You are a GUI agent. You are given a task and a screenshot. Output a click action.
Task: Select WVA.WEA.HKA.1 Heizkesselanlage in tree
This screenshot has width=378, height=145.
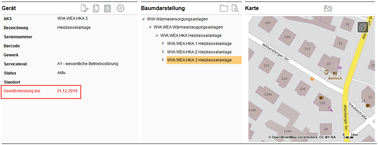199,43
